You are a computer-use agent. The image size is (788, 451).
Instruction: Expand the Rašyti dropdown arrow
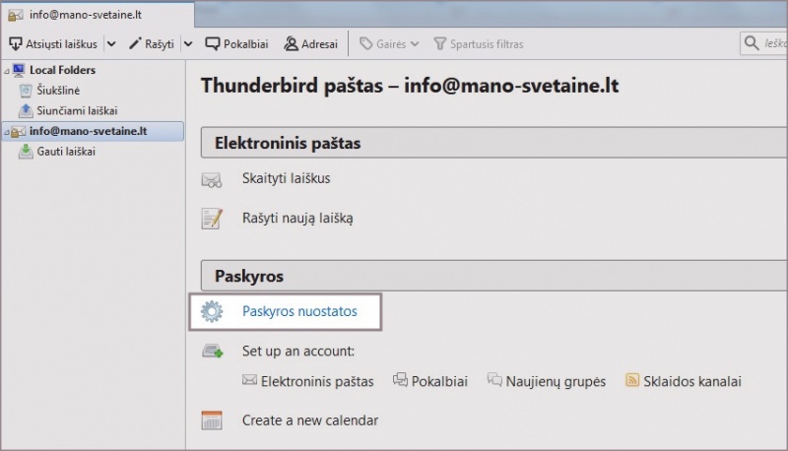coord(188,44)
